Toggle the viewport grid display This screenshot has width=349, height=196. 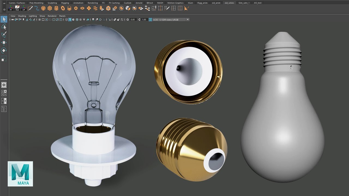40,20
